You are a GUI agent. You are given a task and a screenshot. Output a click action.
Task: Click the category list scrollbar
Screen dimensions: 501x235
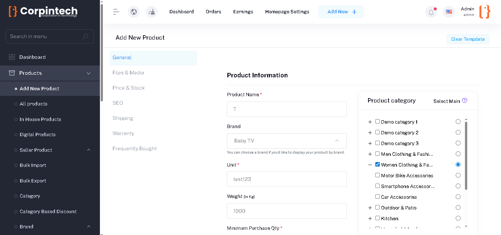(x=466, y=155)
